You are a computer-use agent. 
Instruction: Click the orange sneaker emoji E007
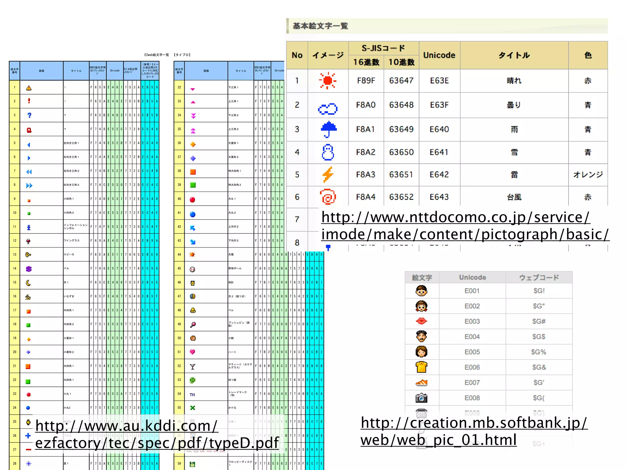pos(421,382)
